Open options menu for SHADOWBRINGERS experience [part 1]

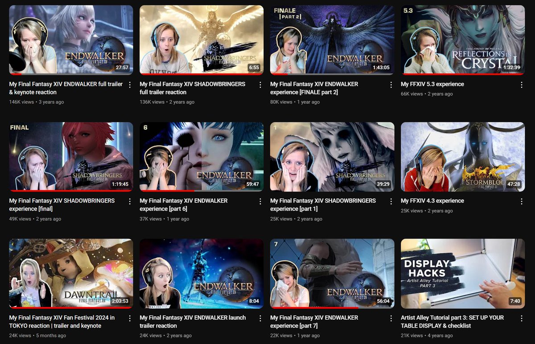pos(391,202)
